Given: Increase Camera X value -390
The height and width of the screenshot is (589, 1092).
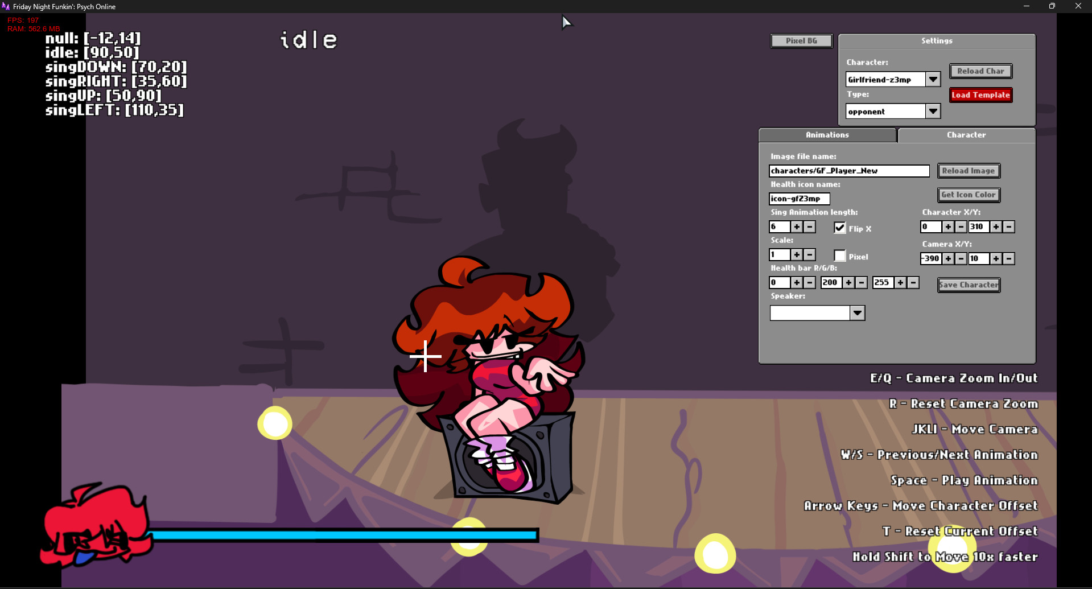Looking at the screenshot, I should tap(948, 258).
